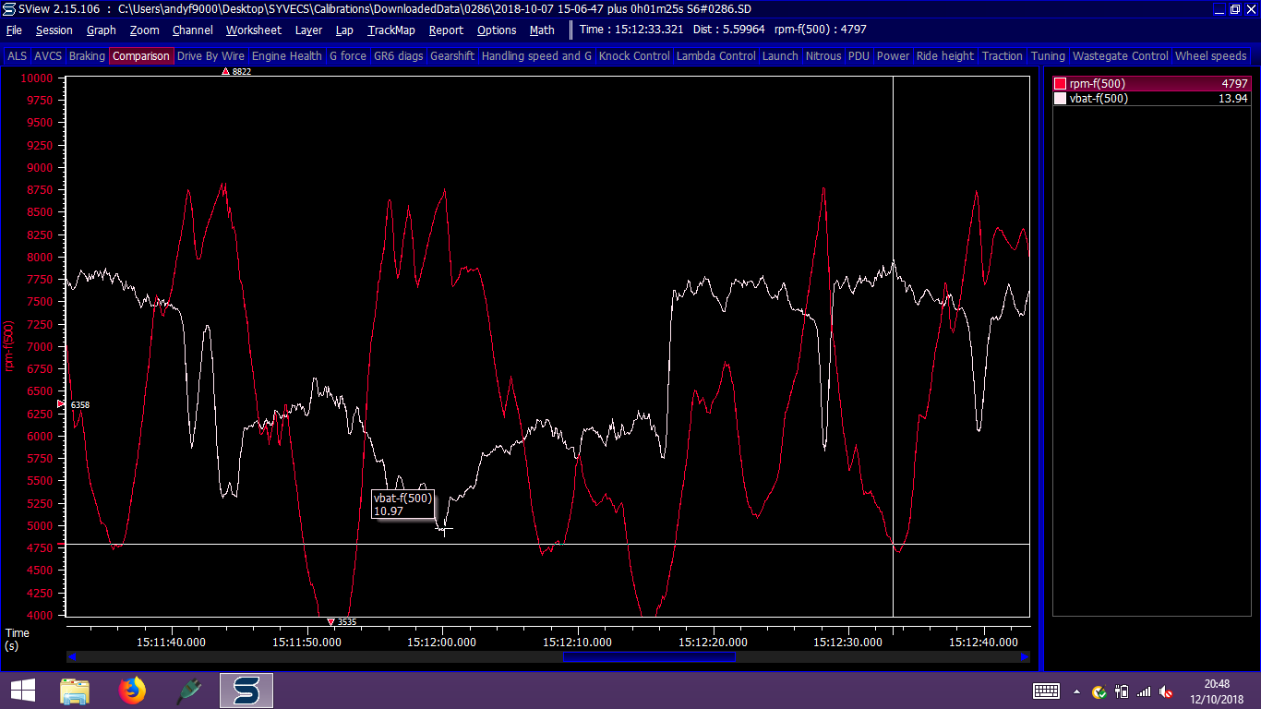Screen dimensions: 1261x709
Task: Open File Explorer from the taskbar
Action: click(x=75, y=691)
